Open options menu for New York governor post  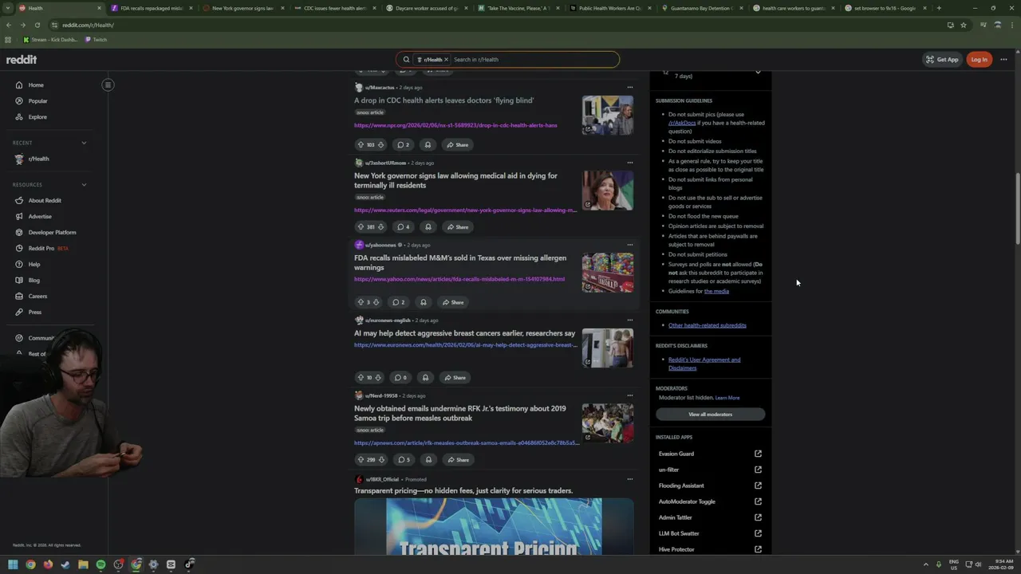click(x=629, y=163)
